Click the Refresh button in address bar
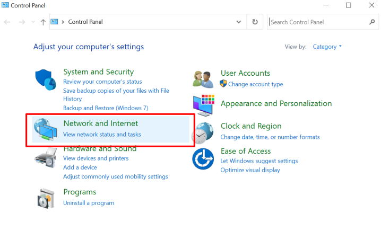This screenshot has width=381, height=249. (255, 22)
